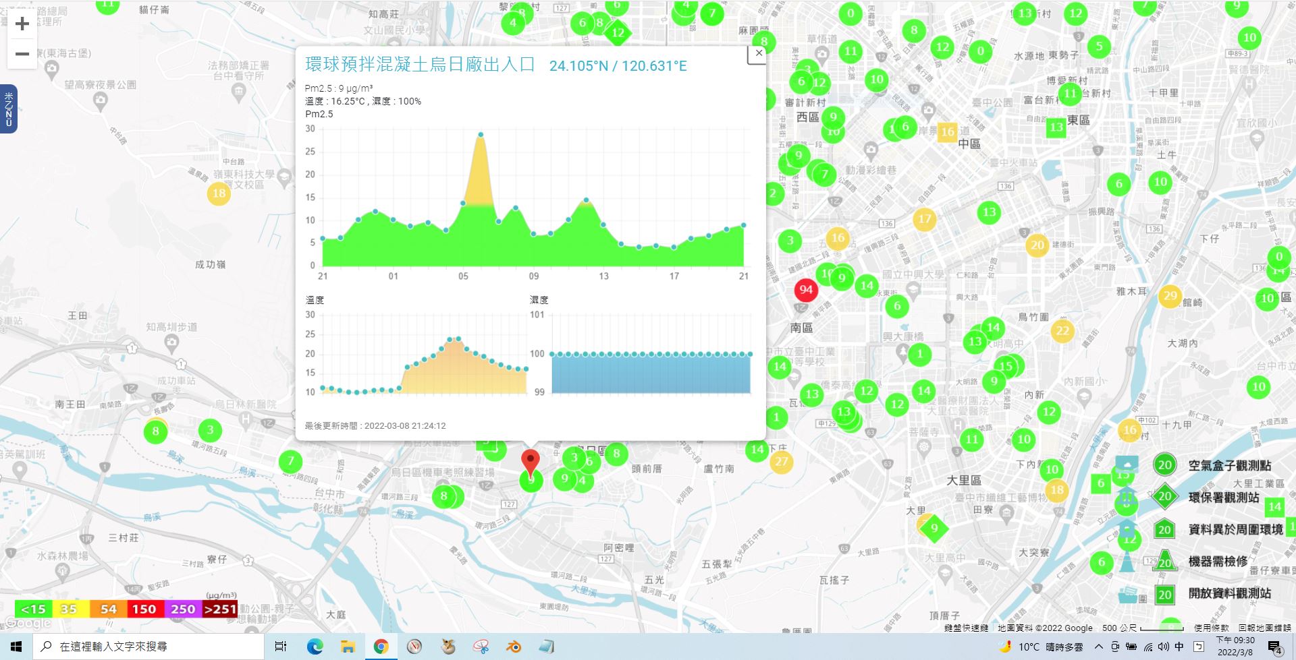Click the dark red >251 legend color
The image size is (1296, 660).
point(220,609)
